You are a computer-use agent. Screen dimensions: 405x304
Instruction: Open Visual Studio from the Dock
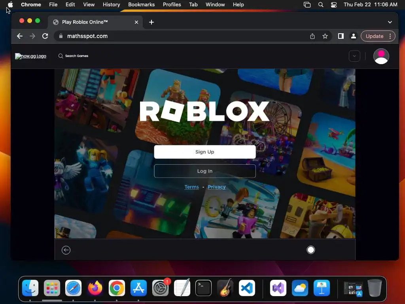click(278, 288)
